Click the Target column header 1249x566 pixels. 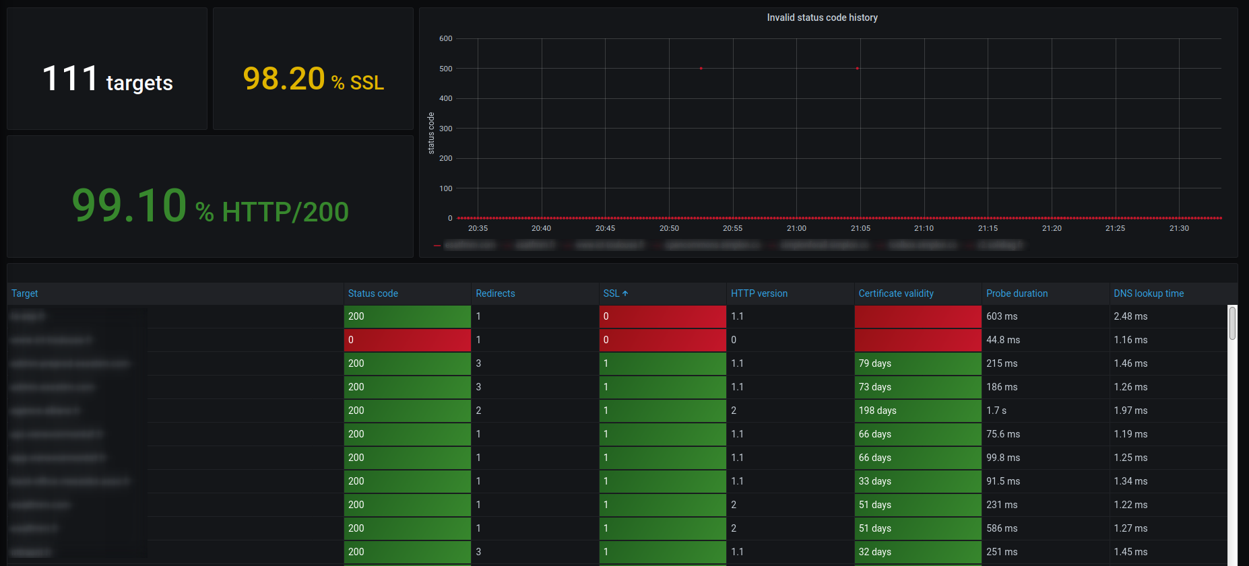tap(25, 293)
